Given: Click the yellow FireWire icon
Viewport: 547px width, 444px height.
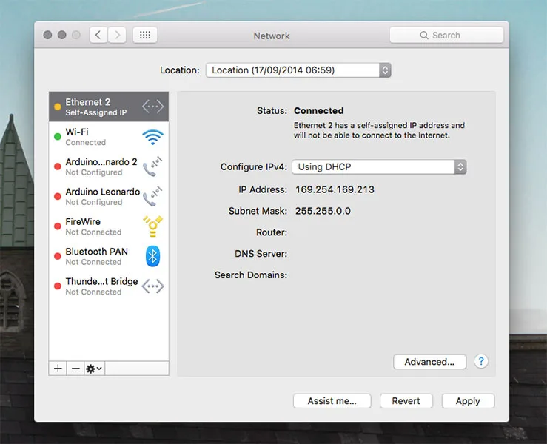Looking at the screenshot, I should [x=152, y=226].
